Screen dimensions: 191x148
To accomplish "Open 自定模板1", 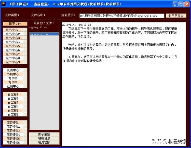I will point(13,122).
